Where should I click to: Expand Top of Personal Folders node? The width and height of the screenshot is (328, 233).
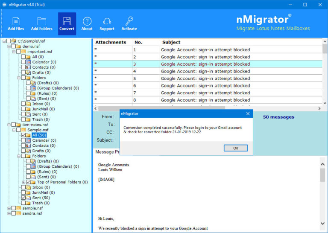coord(23,182)
